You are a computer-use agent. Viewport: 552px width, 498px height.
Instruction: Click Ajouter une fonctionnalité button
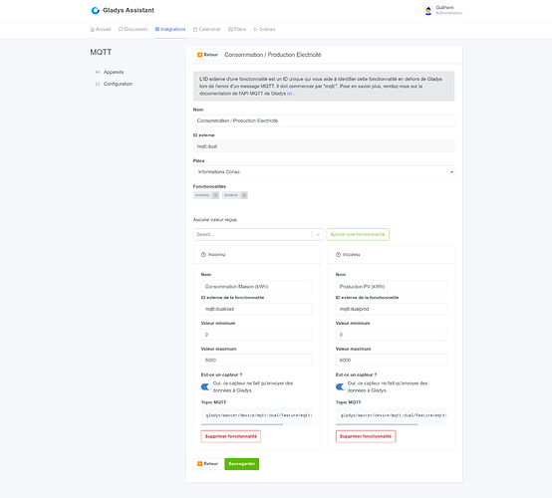click(x=358, y=234)
